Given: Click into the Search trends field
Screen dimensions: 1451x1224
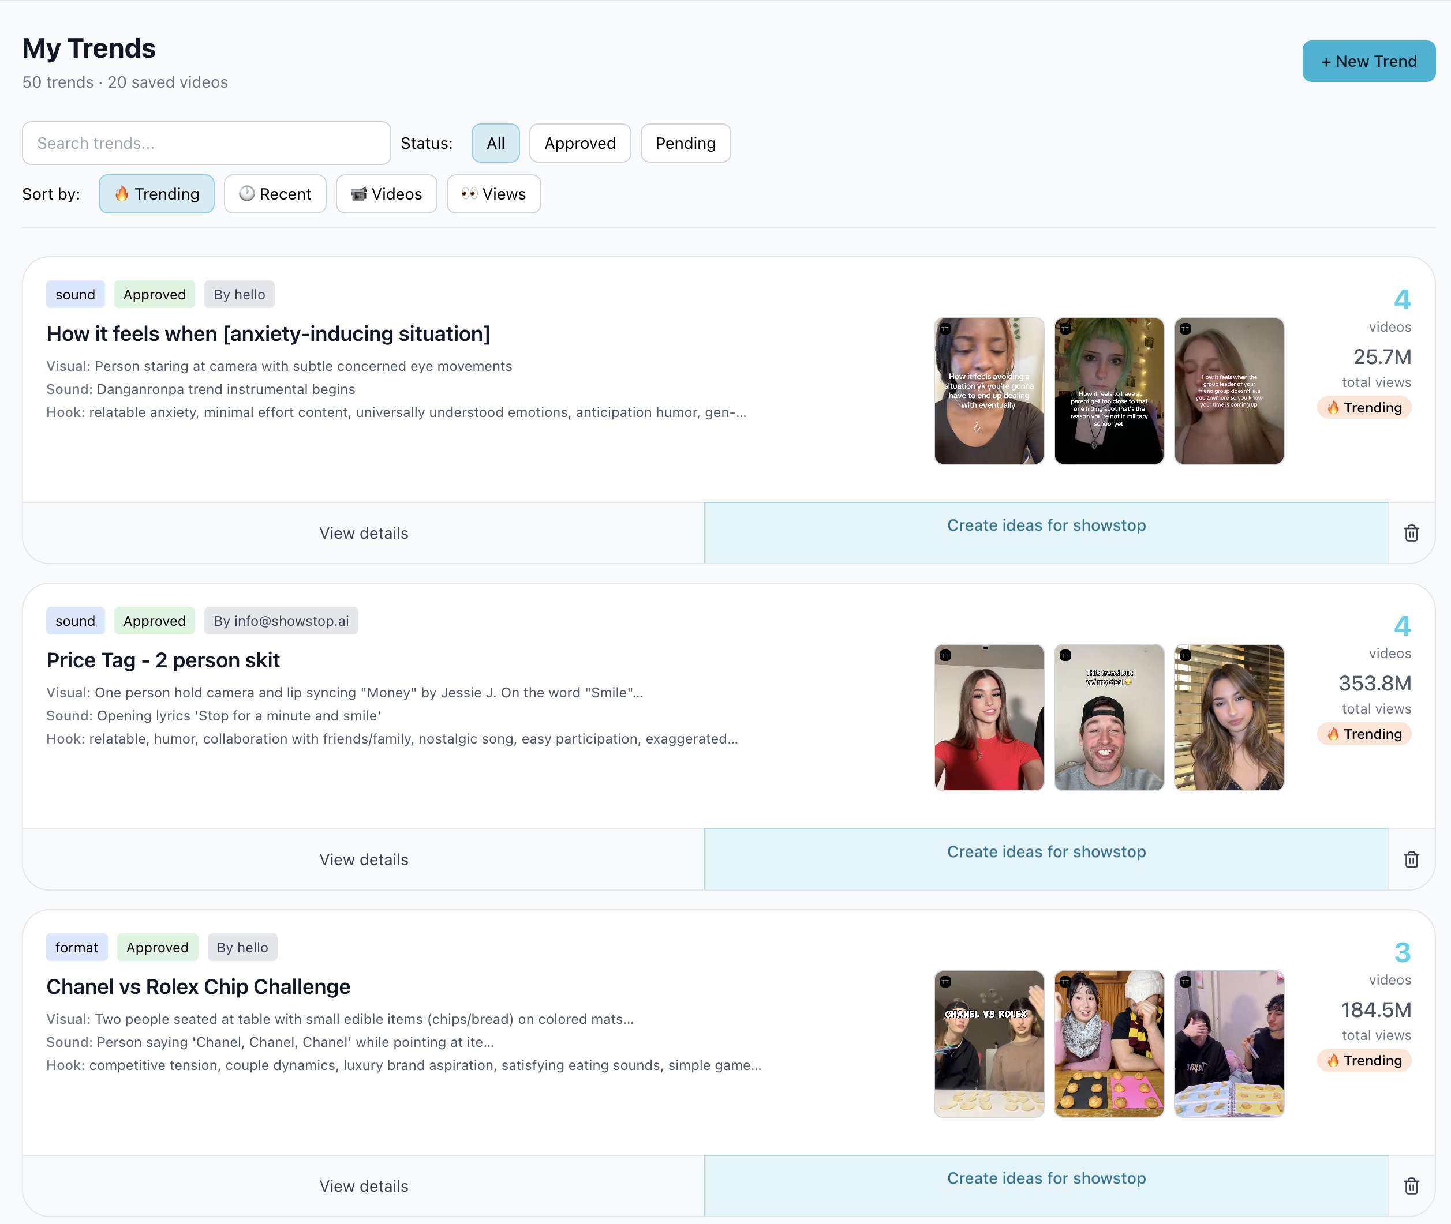Looking at the screenshot, I should (x=206, y=143).
